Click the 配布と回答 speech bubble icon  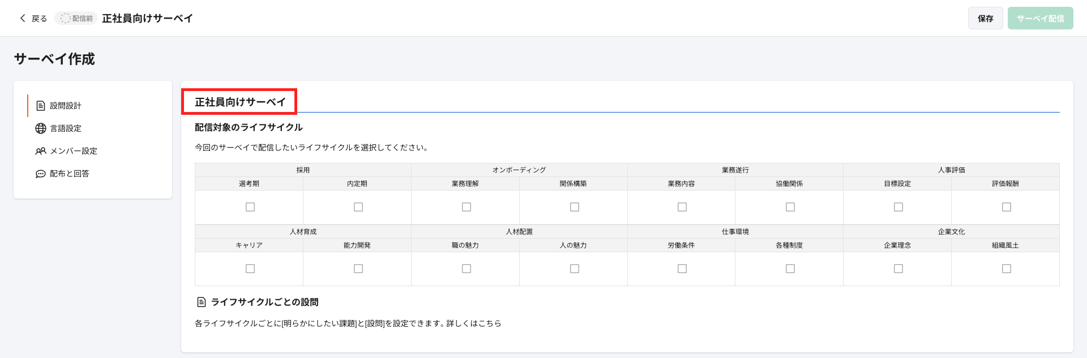click(x=41, y=174)
